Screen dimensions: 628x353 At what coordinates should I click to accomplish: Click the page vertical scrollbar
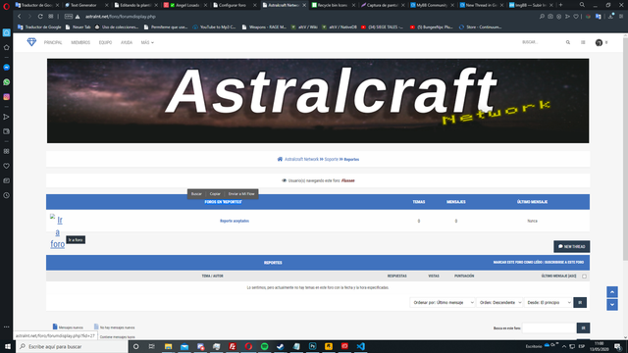pyautogui.click(x=625, y=148)
